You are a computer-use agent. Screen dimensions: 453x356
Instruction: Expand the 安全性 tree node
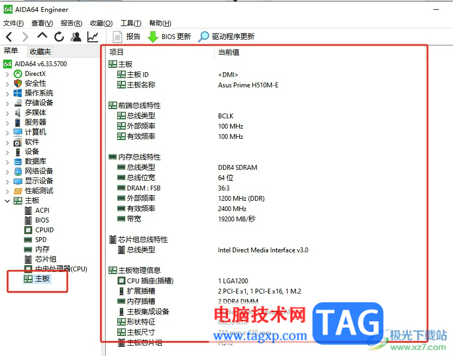coord(7,84)
